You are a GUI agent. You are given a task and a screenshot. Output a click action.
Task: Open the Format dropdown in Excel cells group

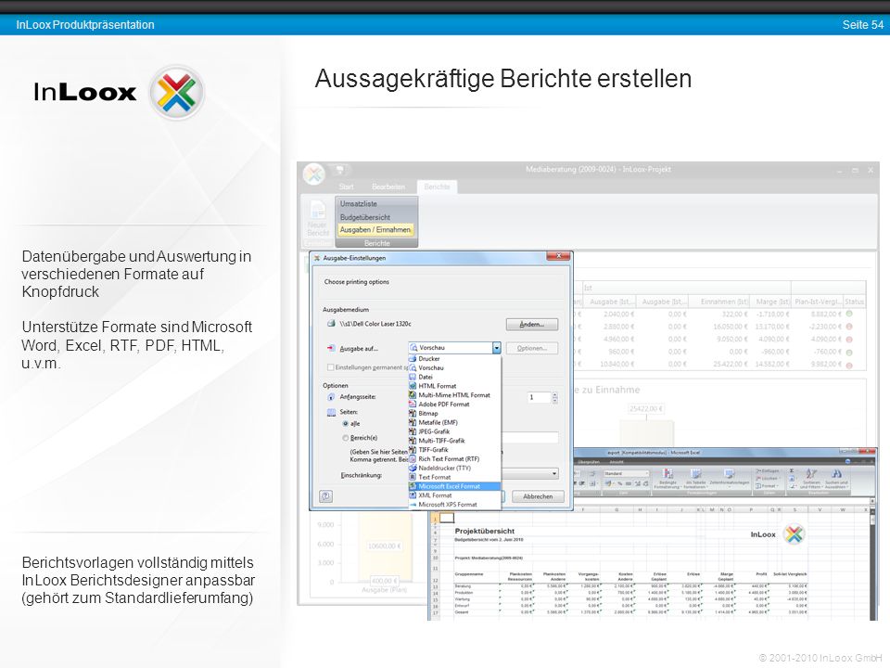(x=767, y=486)
